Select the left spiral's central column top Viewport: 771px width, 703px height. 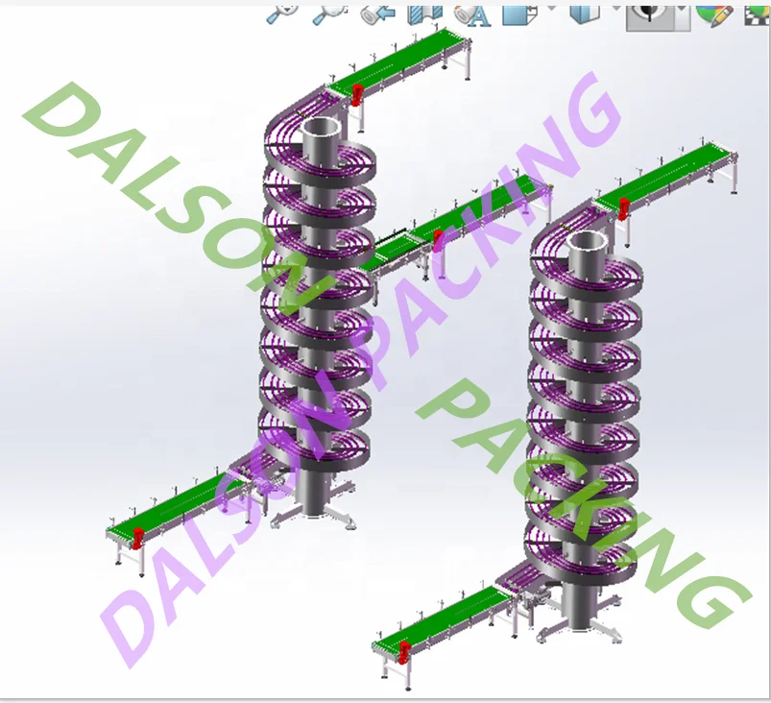click(x=322, y=126)
